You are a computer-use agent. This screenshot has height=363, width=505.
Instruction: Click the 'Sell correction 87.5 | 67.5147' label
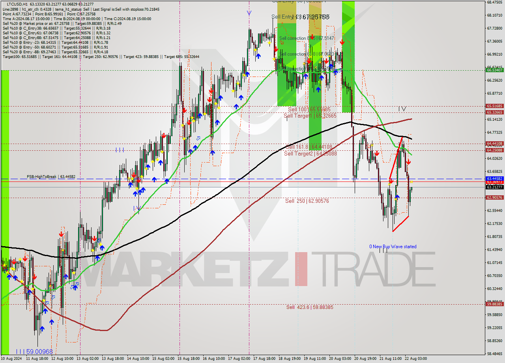(307, 38)
